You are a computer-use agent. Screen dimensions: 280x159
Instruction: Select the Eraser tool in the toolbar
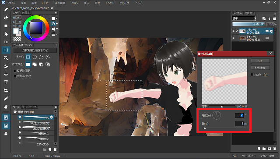point(6,18)
